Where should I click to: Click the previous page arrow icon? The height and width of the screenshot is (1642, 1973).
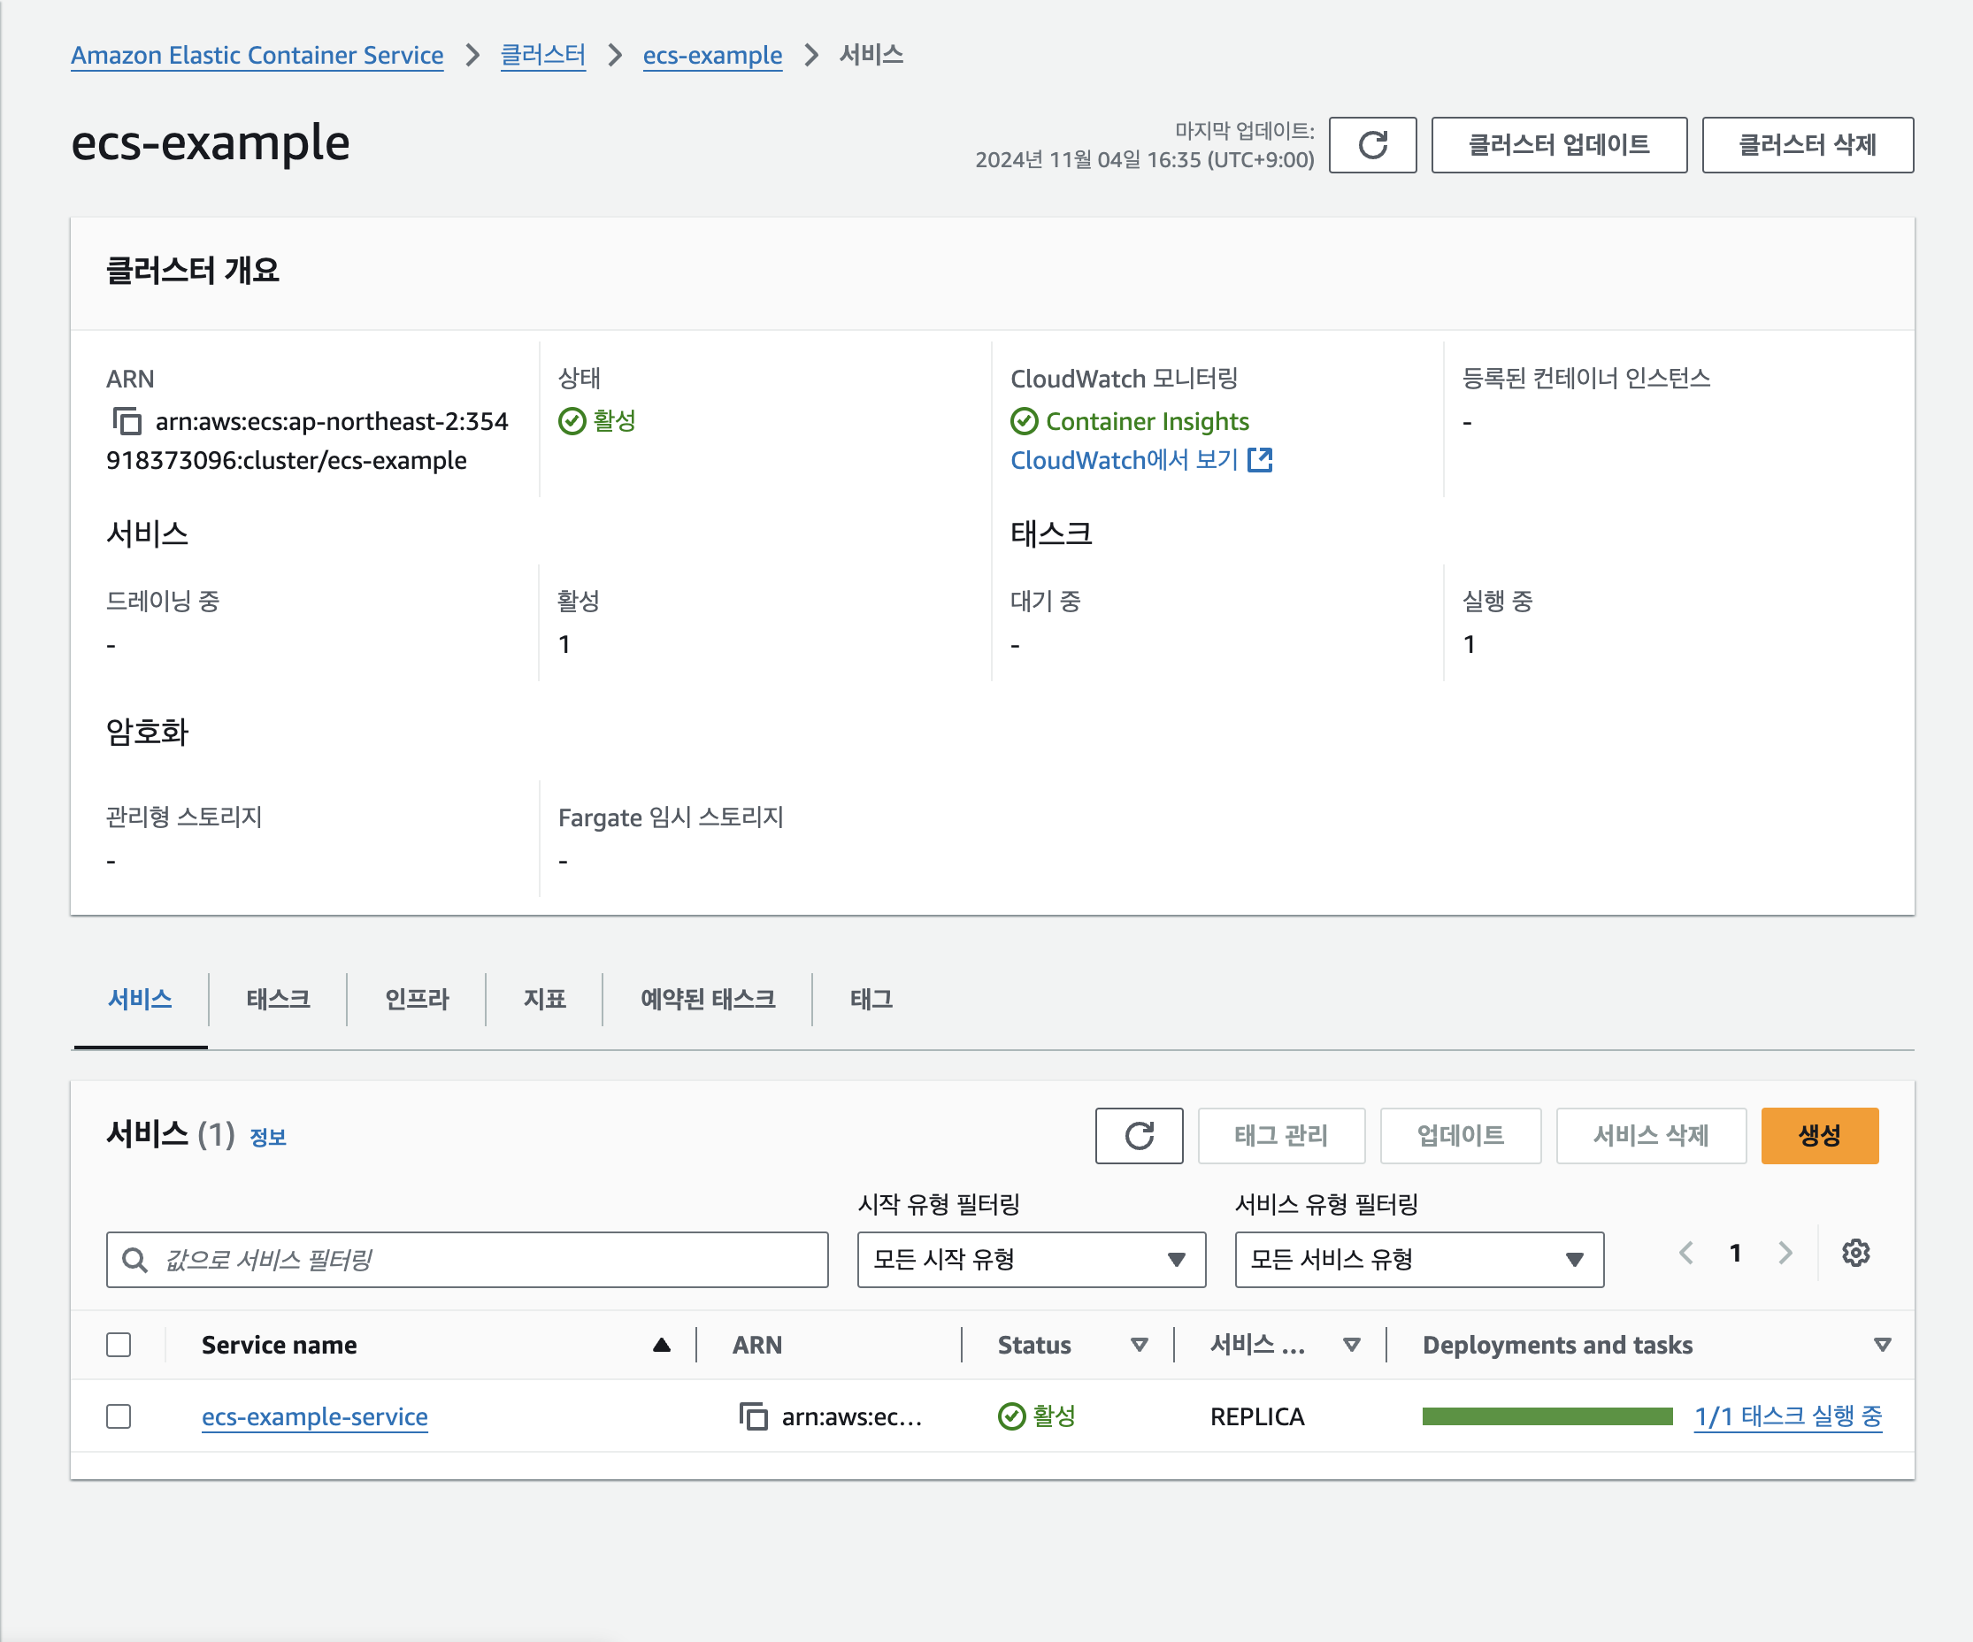pos(1686,1253)
